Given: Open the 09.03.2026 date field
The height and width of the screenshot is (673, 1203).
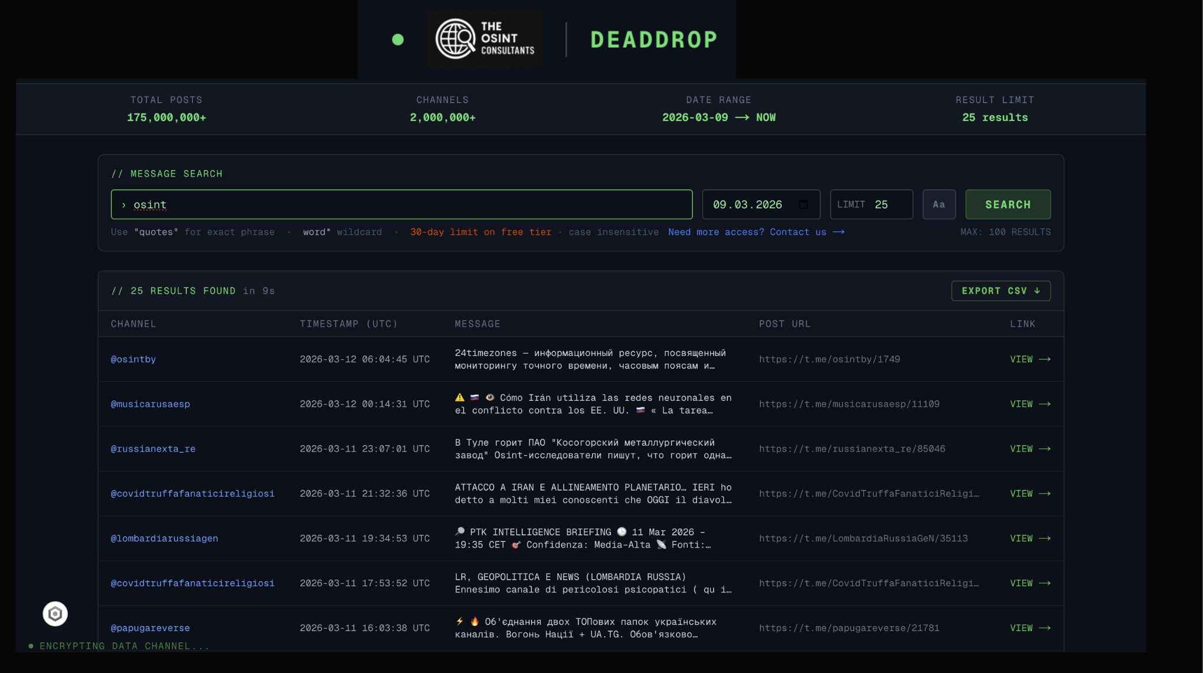Looking at the screenshot, I should tap(747, 204).
